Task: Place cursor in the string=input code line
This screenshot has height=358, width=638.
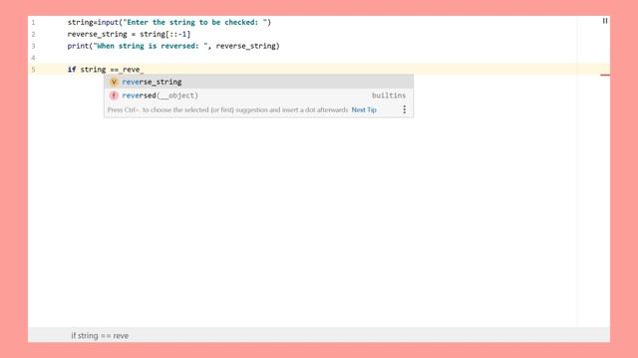Action: [x=169, y=22]
